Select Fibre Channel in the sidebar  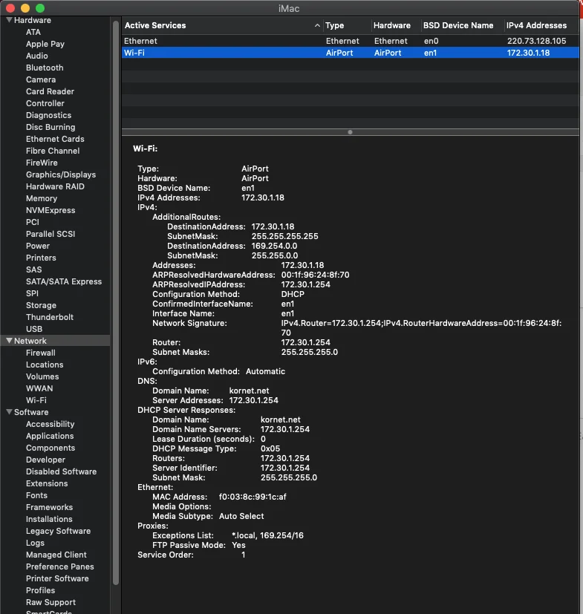[53, 151]
